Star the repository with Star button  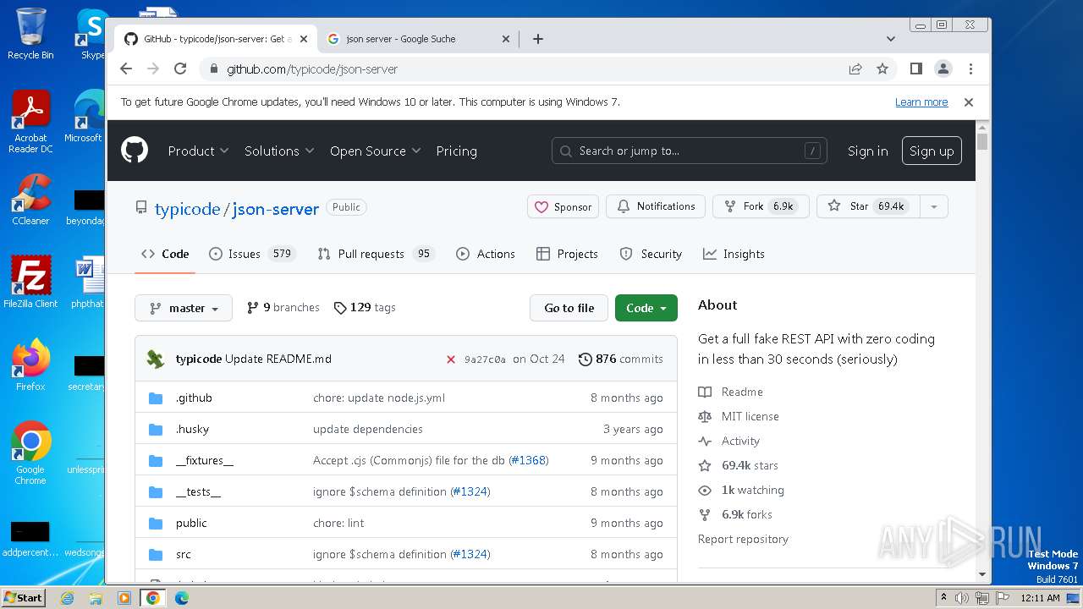click(868, 206)
